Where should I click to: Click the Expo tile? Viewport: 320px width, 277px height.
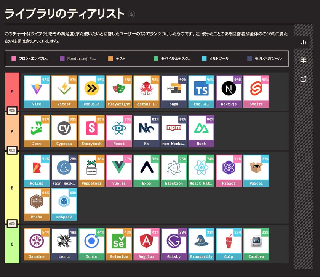coord(146,171)
